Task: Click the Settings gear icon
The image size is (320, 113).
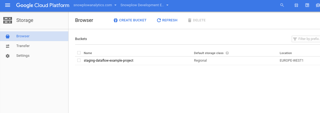Action: (8, 56)
